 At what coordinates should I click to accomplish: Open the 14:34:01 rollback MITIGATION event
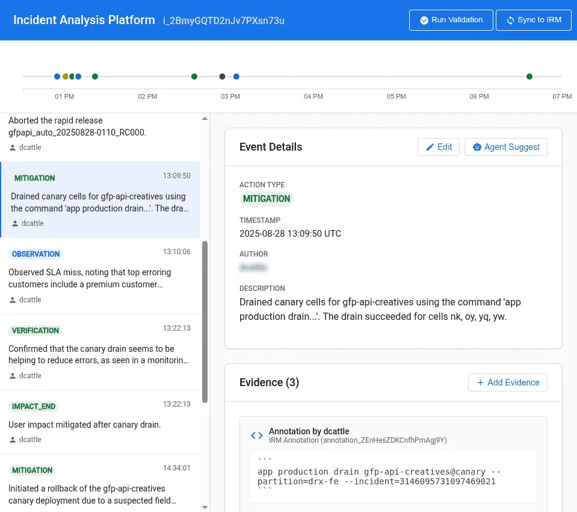(100, 483)
